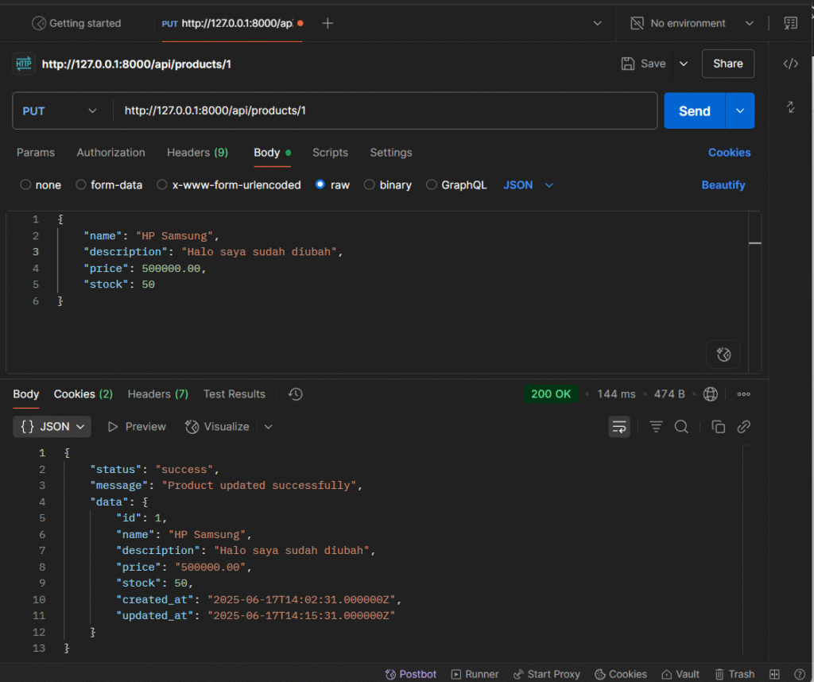Screen dimensions: 814x682
Task: Click the Beautify link
Action: pyautogui.click(x=723, y=185)
